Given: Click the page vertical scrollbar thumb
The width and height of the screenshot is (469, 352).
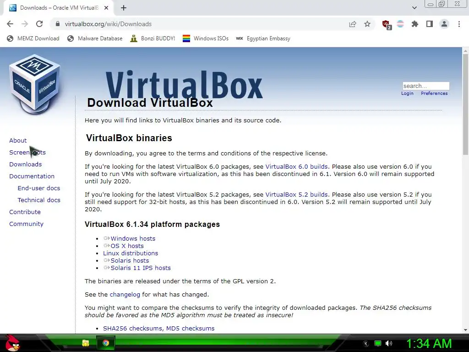Looking at the screenshot, I should (x=465, y=105).
